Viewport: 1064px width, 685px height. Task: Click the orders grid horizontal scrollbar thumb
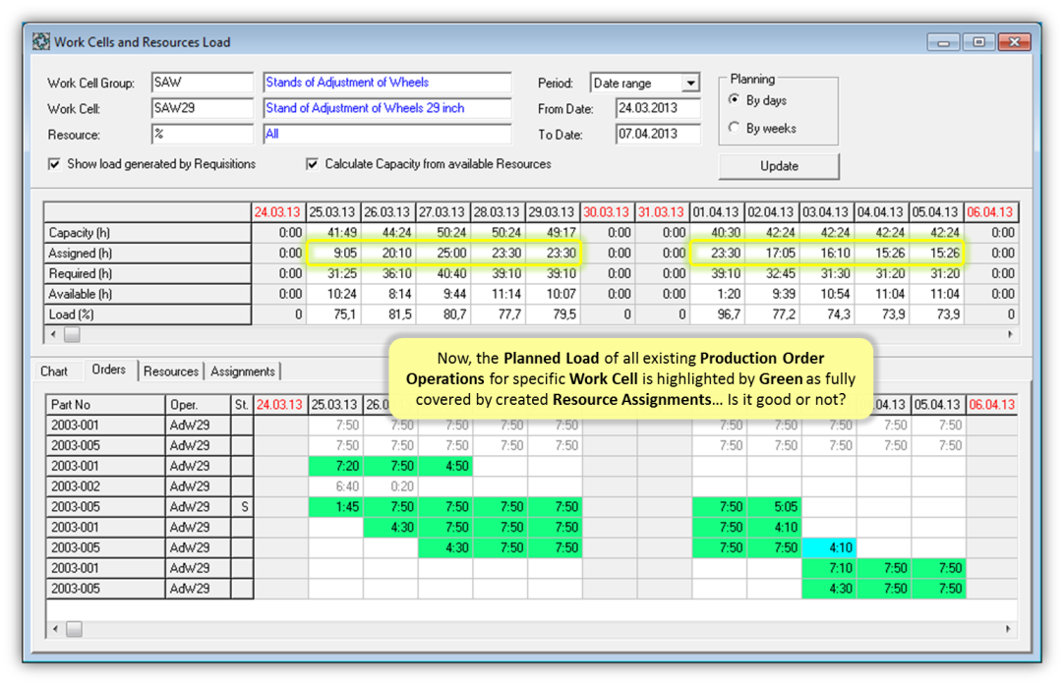point(74,629)
